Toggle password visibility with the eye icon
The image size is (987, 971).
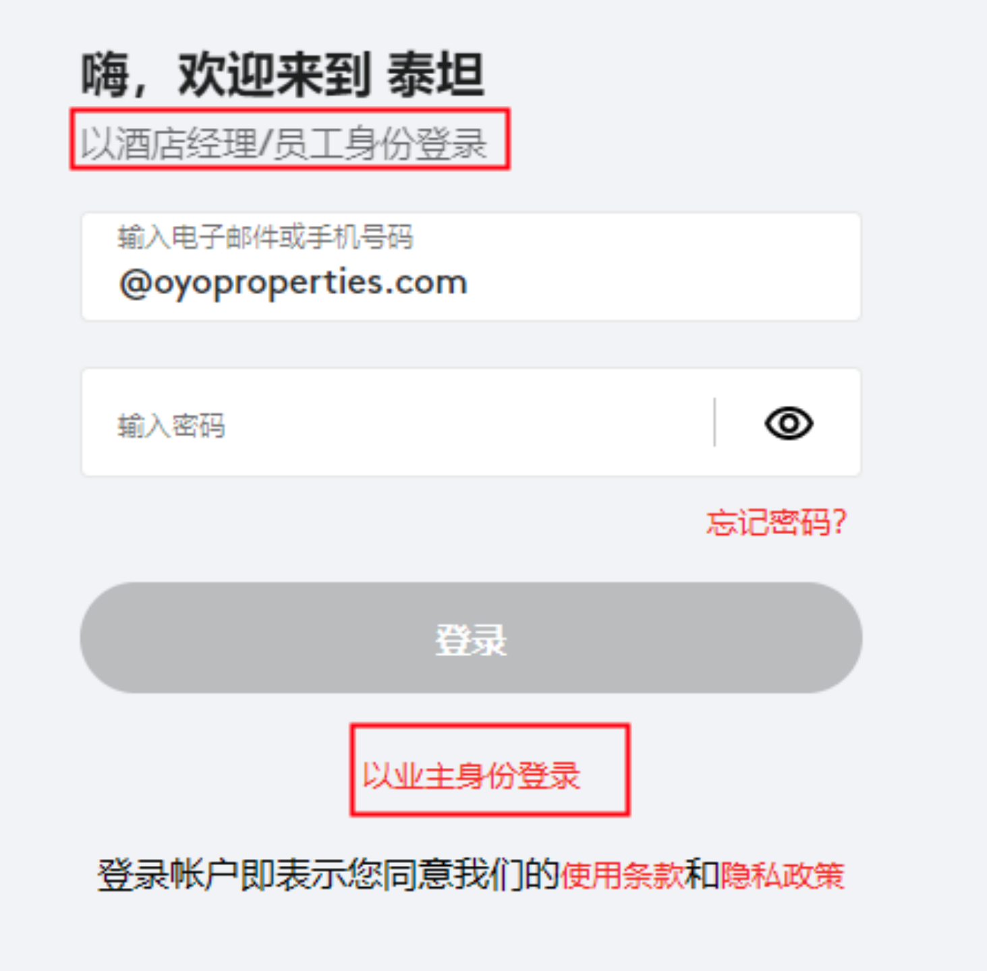tap(789, 423)
